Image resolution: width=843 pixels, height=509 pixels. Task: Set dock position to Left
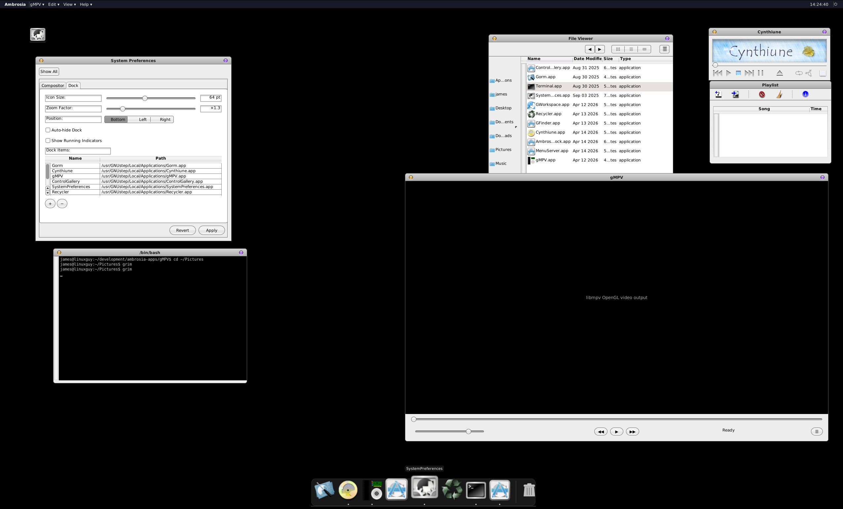click(143, 119)
